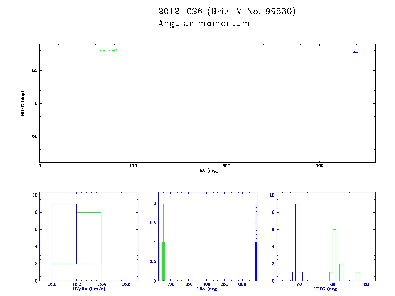Select the blue data point cluster in scatter plot
The height and width of the screenshot is (296, 395).
click(355, 52)
